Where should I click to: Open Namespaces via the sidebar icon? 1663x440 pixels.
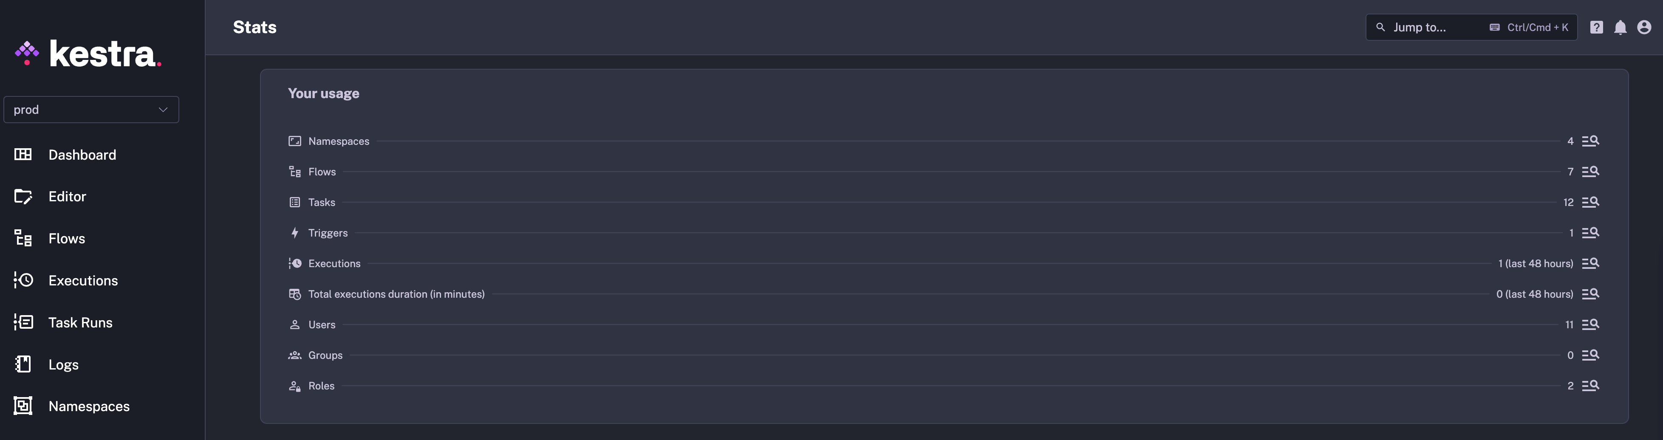(x=24, y=406)
